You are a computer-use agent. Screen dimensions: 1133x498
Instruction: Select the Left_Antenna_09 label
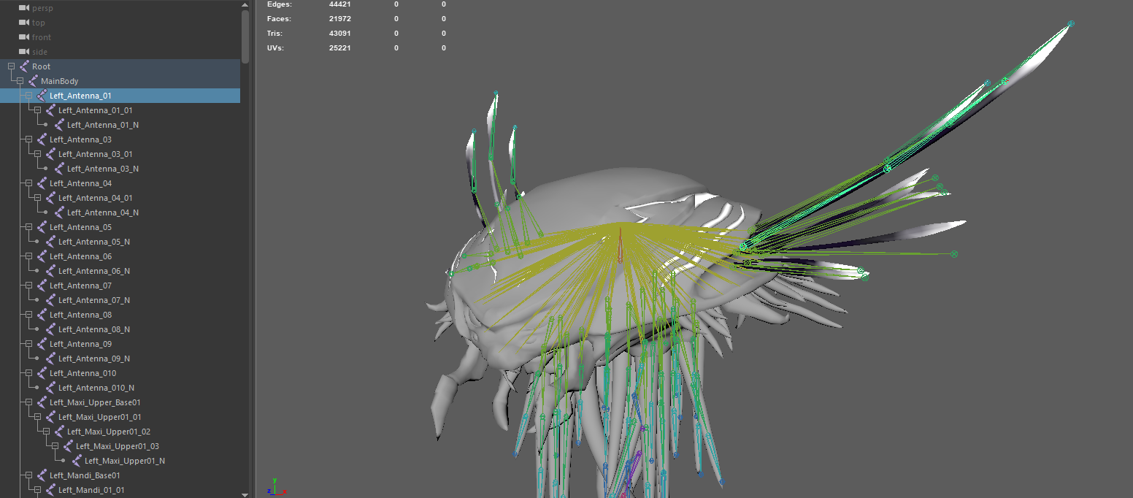pyautogui.click(x=80, y=344)
